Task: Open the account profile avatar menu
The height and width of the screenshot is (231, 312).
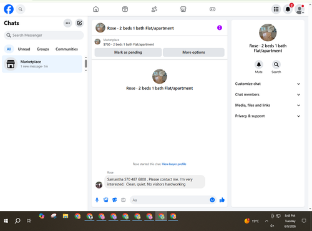Action: pyautogui.click(x=300, y=9)
